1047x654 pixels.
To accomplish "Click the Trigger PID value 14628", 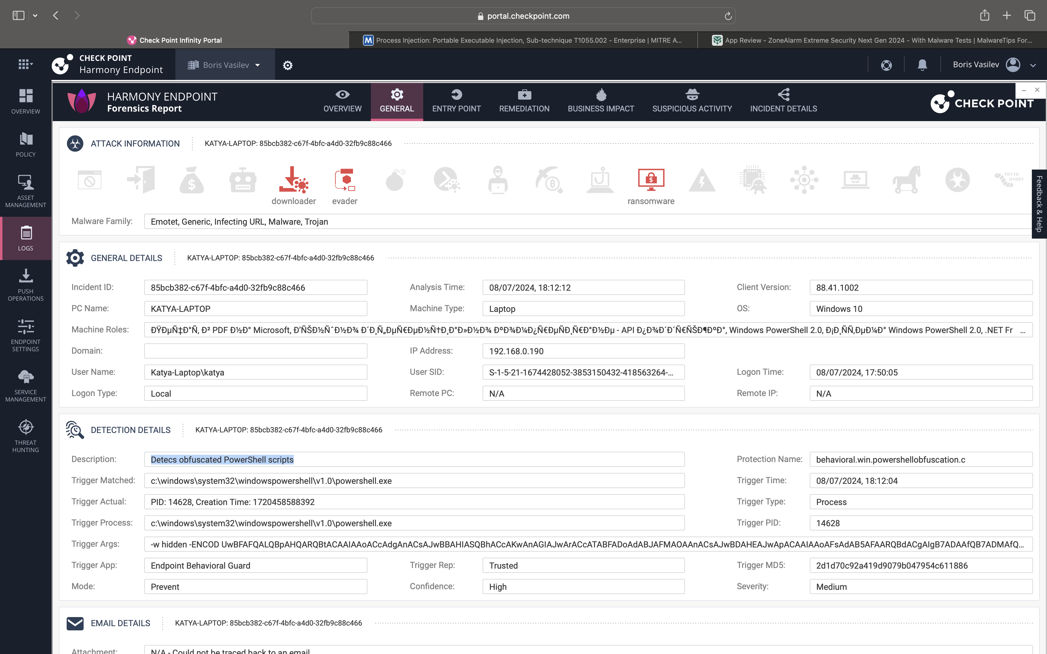I will (921, 523).
